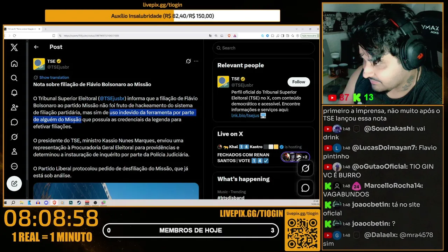Click the translate page icon in address bar
The height and width of the screenshot is (252, 448).
[x=210, y=35]
